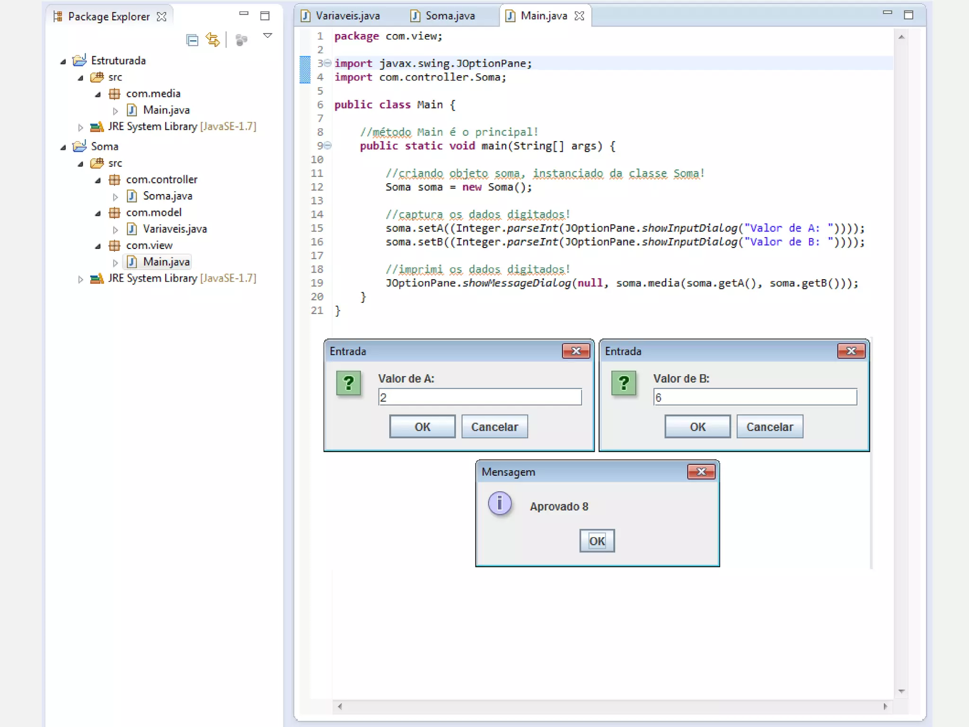Click Cancelar in Valor de B dialog

(x=769, y=426)
